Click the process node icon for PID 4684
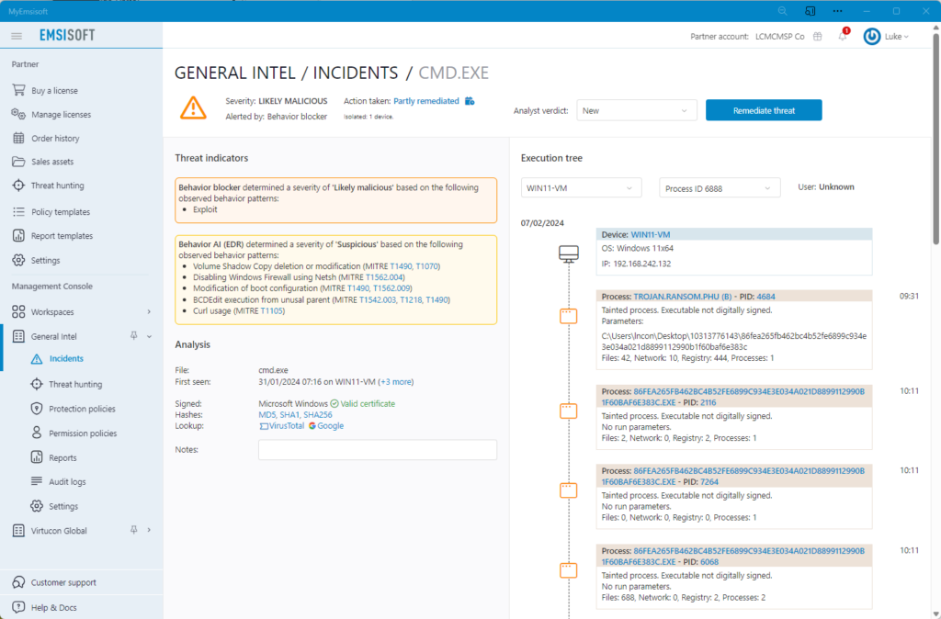Image resolution: width=941 pixels, height=619 pixels. point(569,316)
